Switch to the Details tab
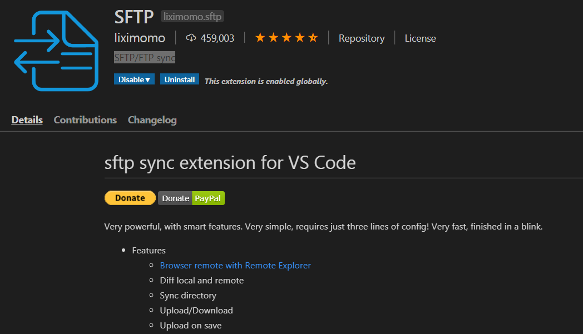 click(27, 120)
